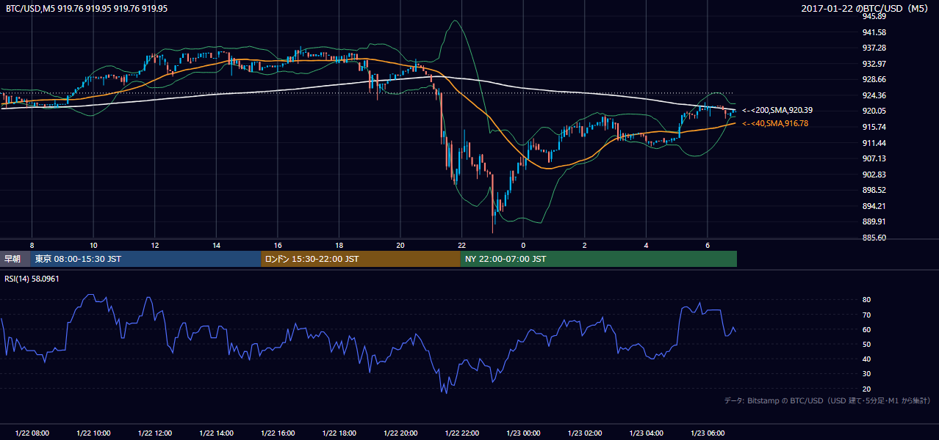Click price axis value 889.91
The height and width of the screenshot is (440, 939).
tap(874, 221)
